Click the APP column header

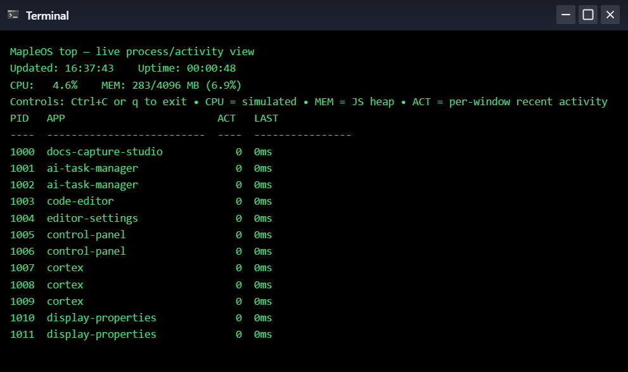click(56, 119)
